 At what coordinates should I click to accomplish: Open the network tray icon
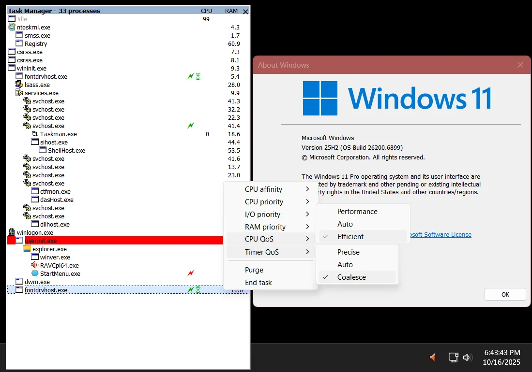click(x=453, y=357)
